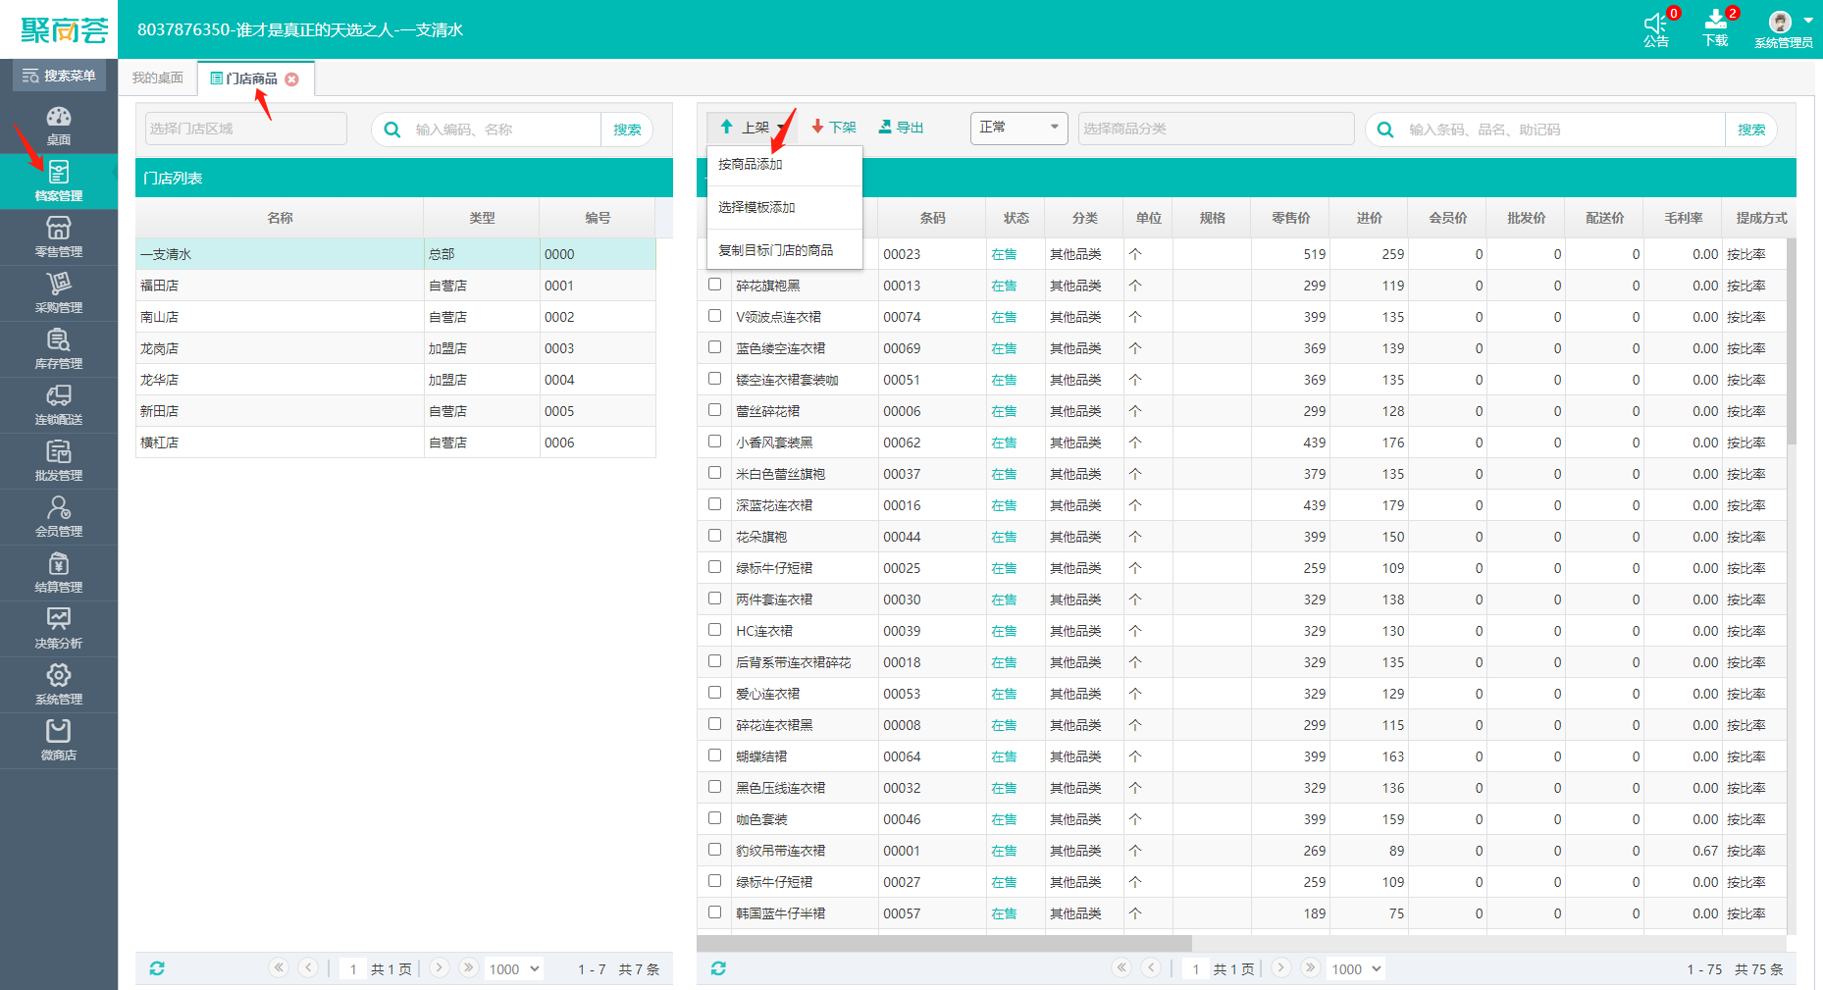The image size is (1823, 990).
Task: Open 选择商品分类 category selector
Action: tap(1216, 129)
